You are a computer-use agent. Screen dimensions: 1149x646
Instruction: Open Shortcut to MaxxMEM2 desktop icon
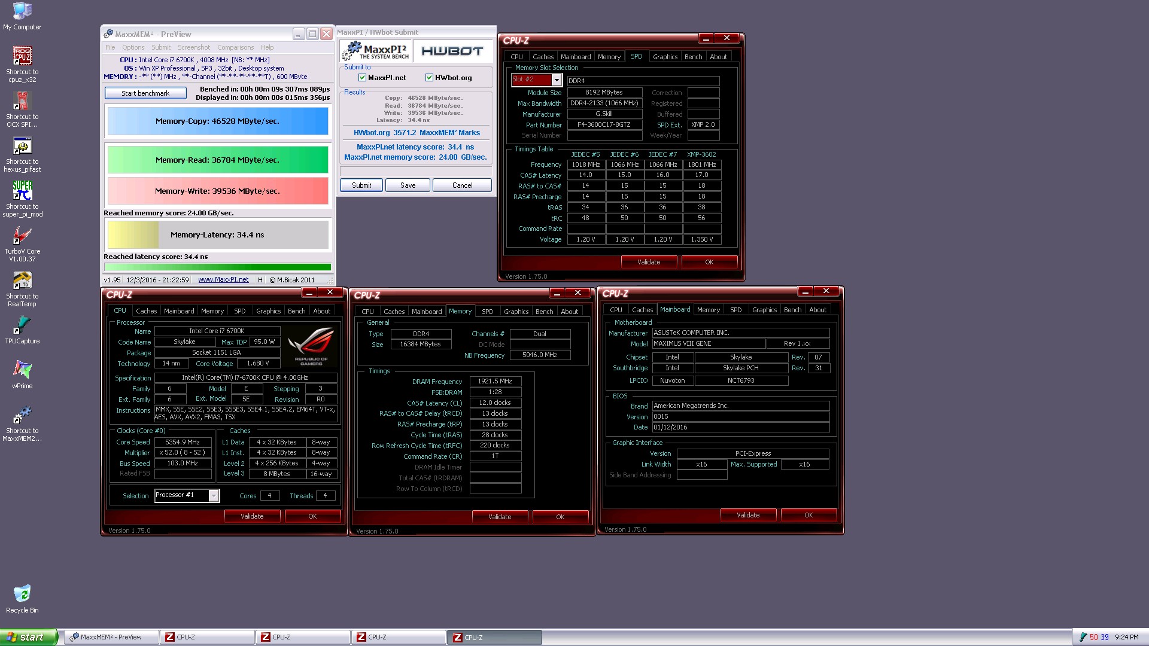(22, 423)
